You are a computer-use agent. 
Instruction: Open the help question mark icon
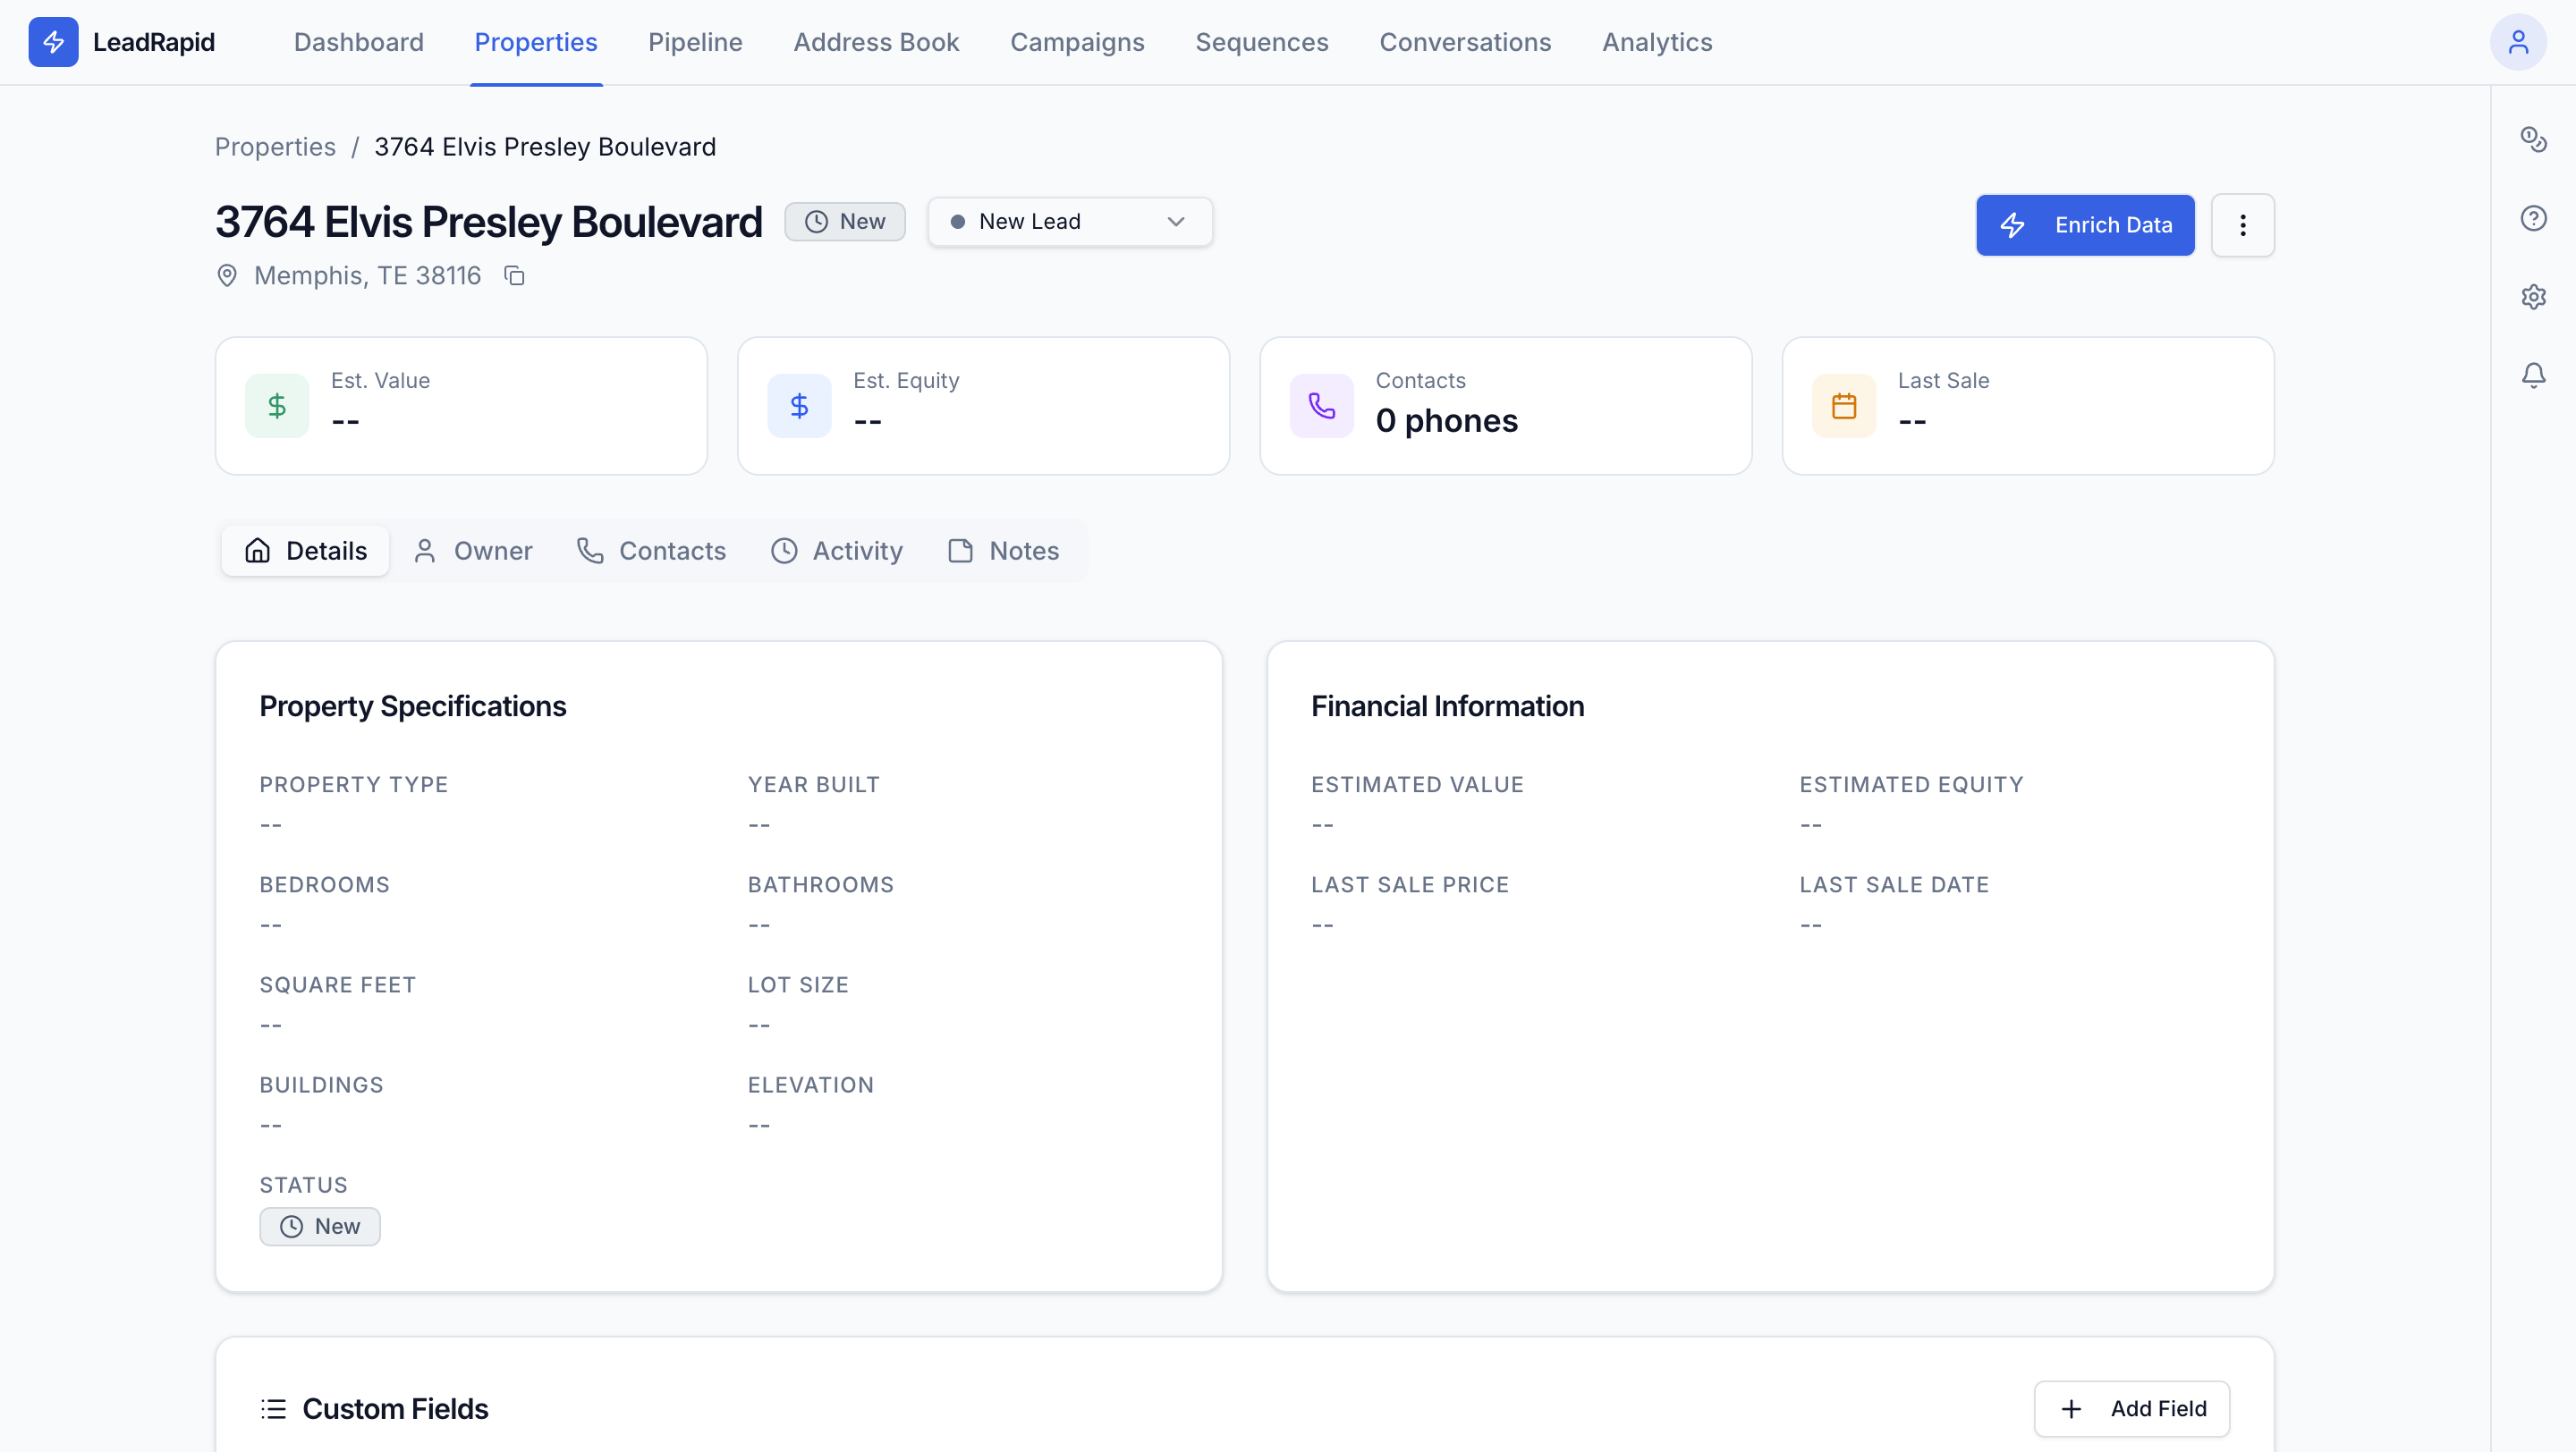pyautogui.click(x=2533, y=218)
